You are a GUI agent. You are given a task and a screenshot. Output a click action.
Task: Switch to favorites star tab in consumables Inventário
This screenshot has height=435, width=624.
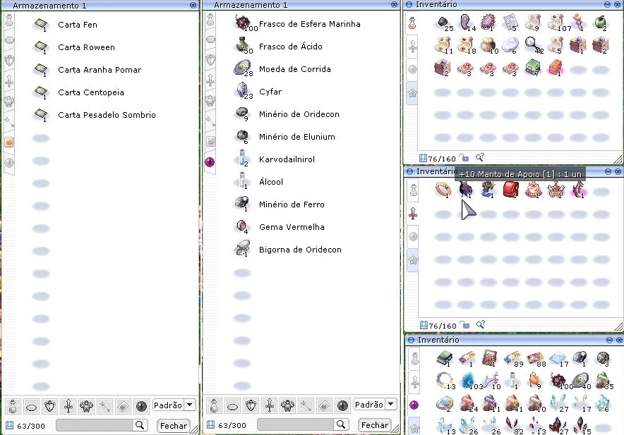pos(413,93)
